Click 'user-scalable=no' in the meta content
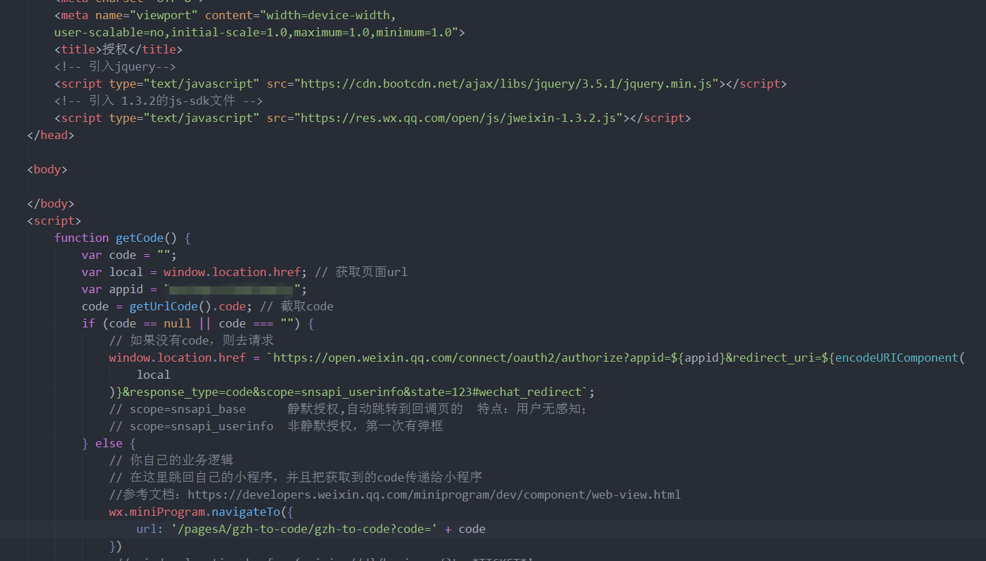Viewport: 986px width, 561px height. click(109, 32)
